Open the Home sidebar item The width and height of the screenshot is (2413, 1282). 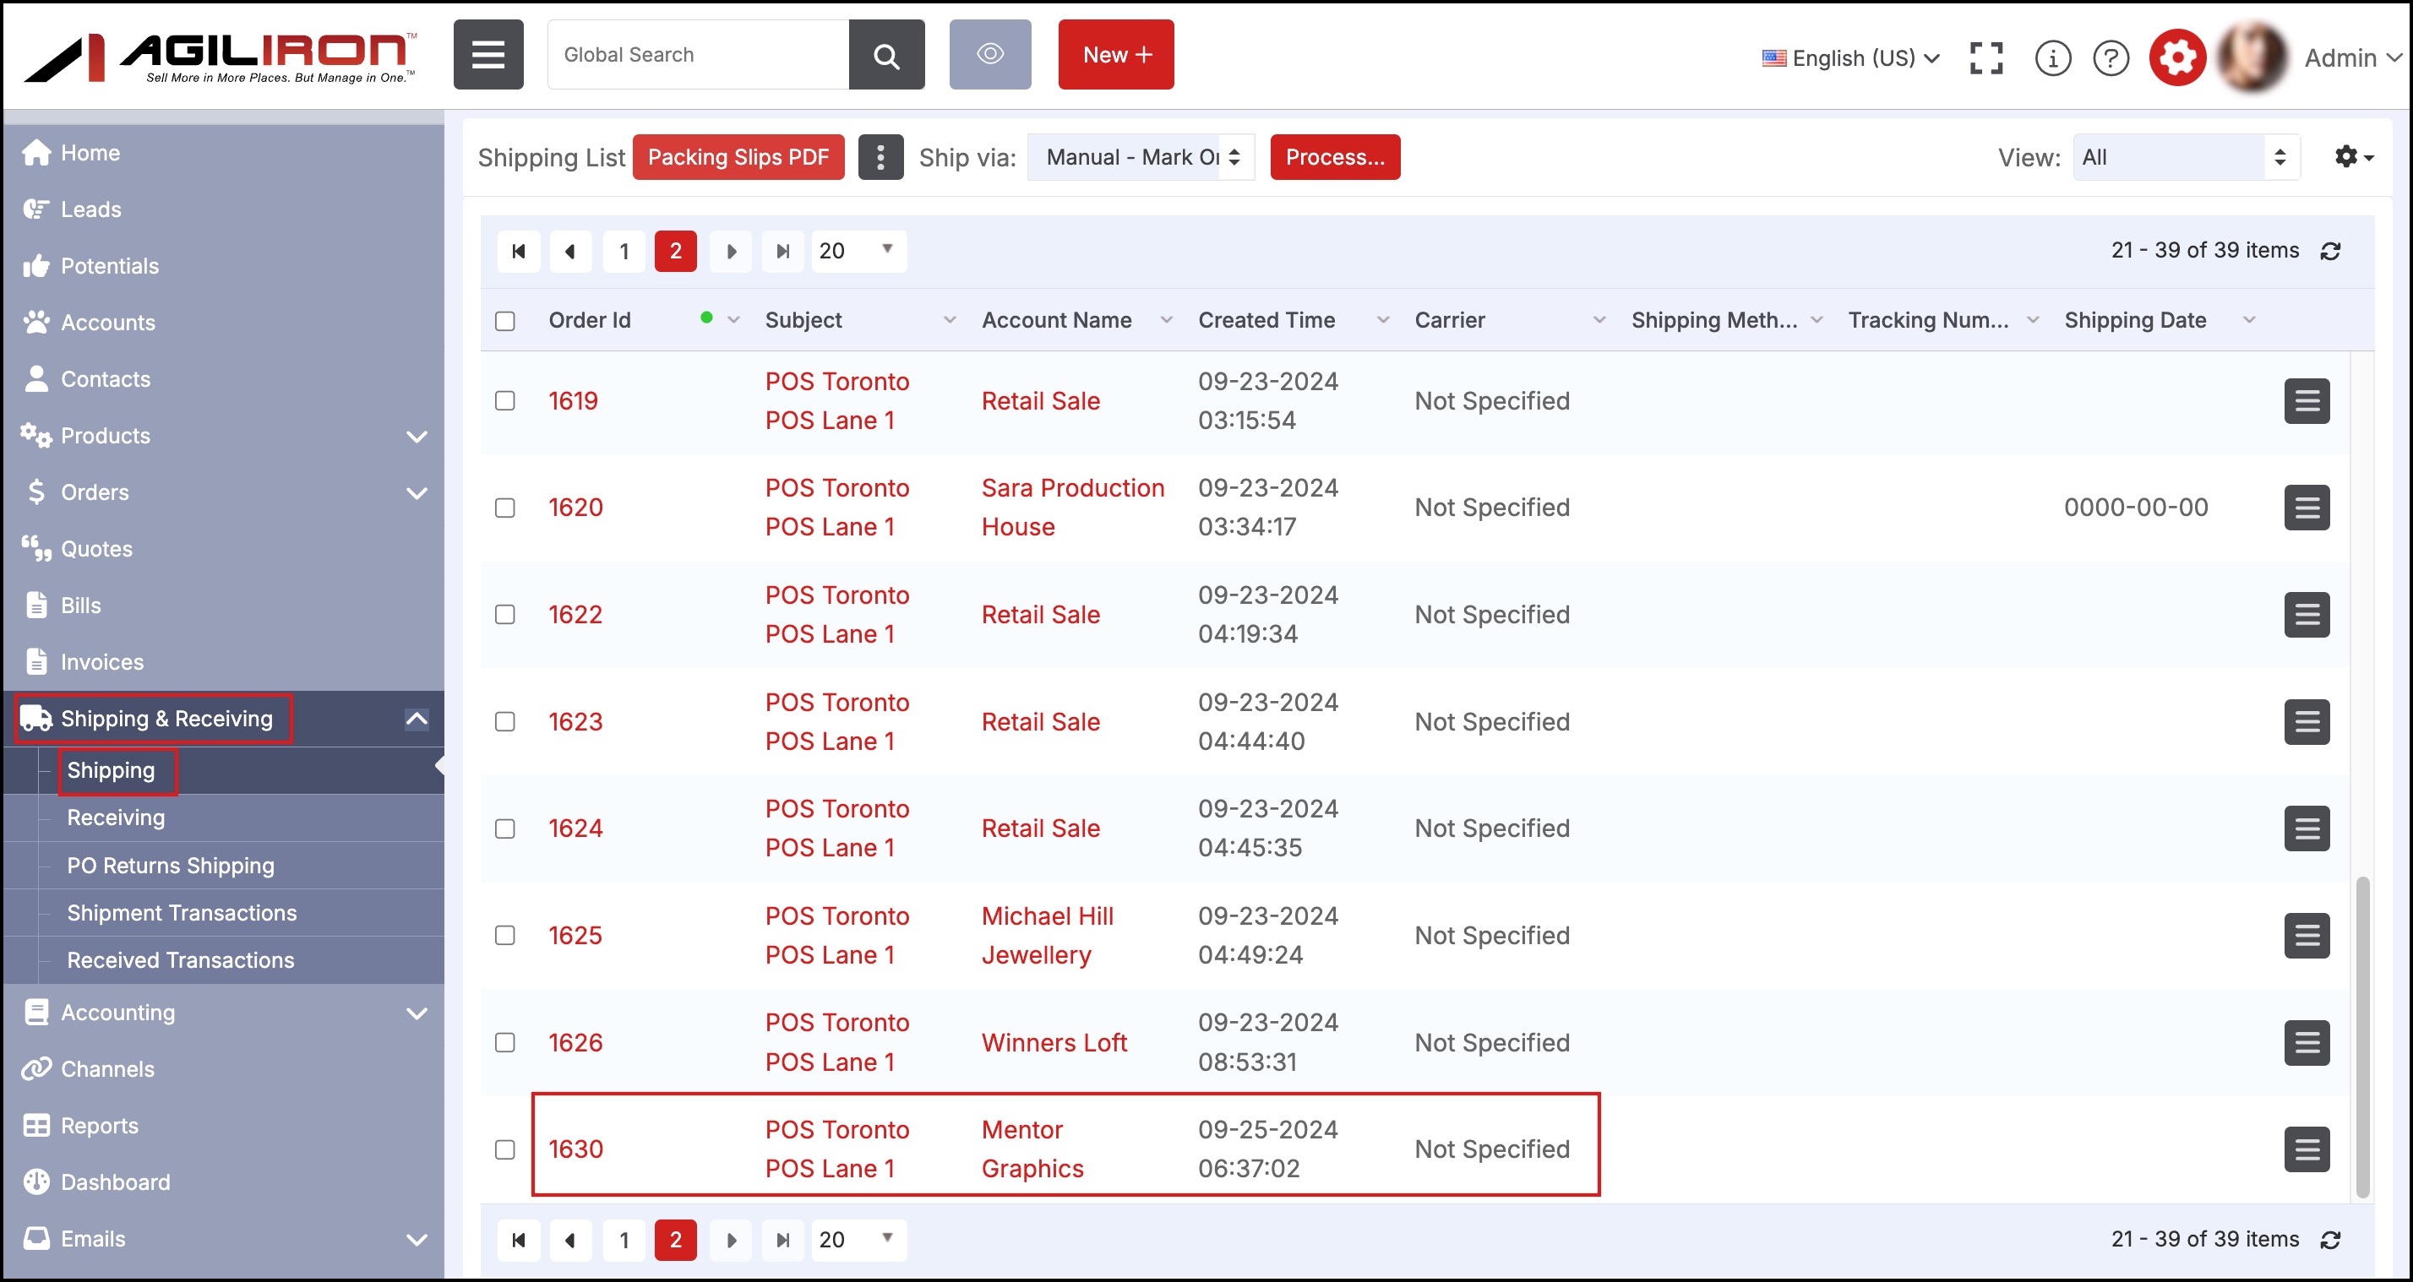[223, 153]
